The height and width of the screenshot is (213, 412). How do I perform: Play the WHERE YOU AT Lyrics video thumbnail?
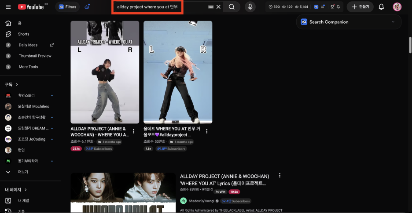[x=123, y=193]
